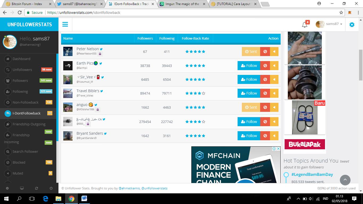
Task: Mute Bryant Sanders with yellow speaker icon
Action: (274, 136)
